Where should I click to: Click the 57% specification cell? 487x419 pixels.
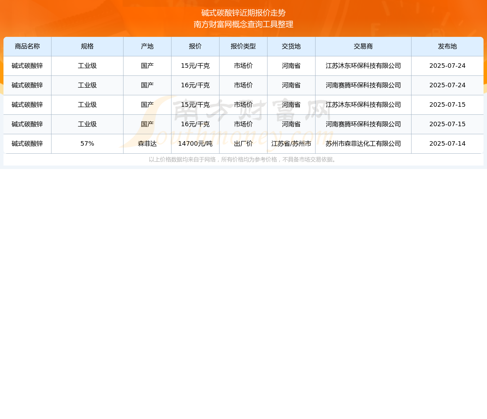(x=87, y=144)
